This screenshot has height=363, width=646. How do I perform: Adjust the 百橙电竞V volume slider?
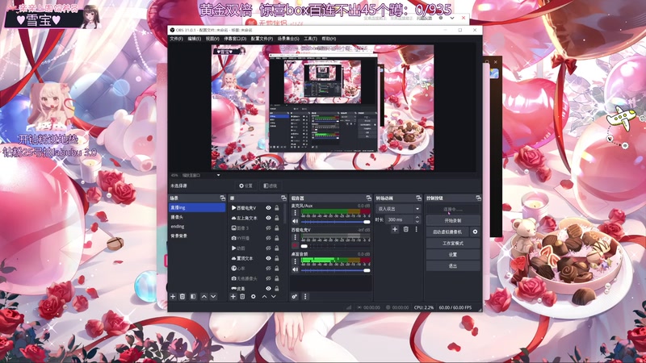tap(335, 246)
